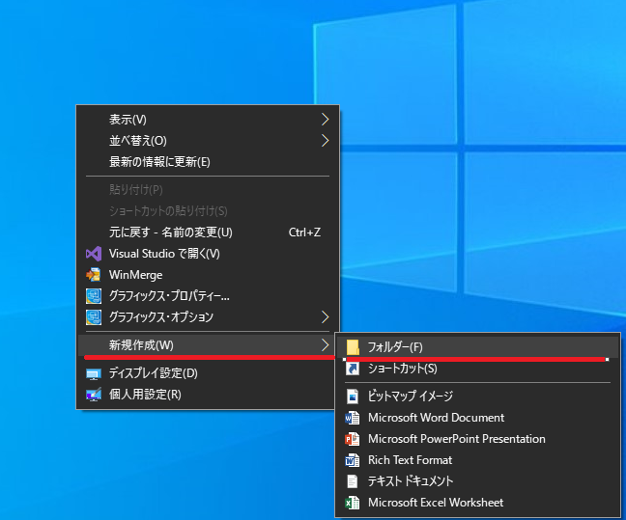Image resolution: width=626 pixels, height=520 pixels.
Task: Select 最新の情報に更新(E) to refresh
Action: tap(208, 162)
